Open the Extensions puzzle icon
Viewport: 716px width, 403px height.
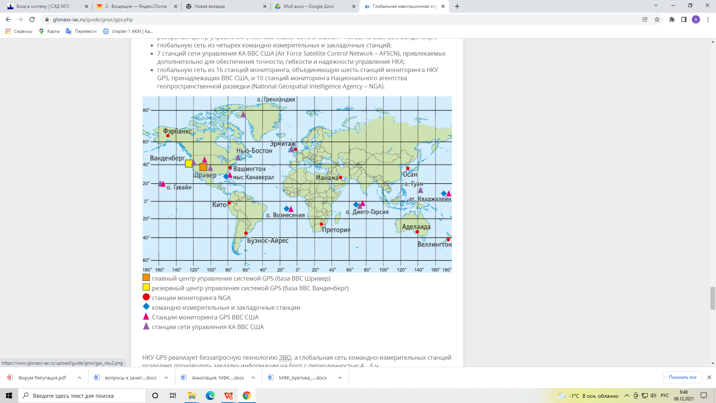[672, 19]
